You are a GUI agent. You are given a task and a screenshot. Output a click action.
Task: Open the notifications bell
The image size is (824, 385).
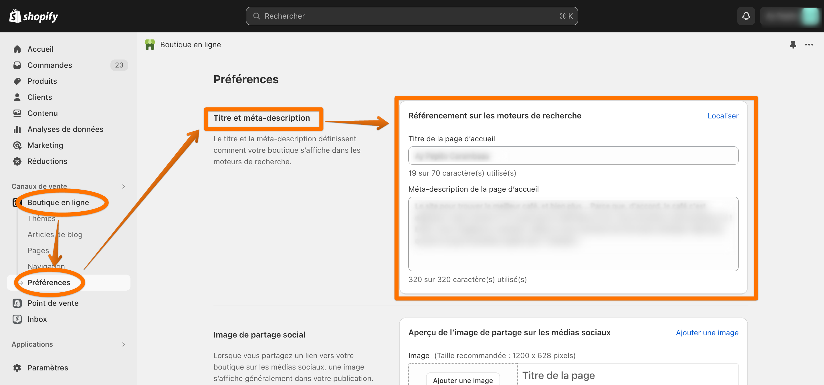coord(746,16)
